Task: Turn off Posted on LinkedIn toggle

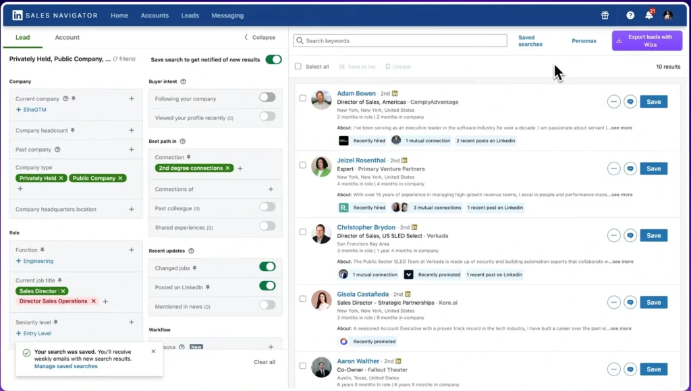Action: click(x=267, y=287)
